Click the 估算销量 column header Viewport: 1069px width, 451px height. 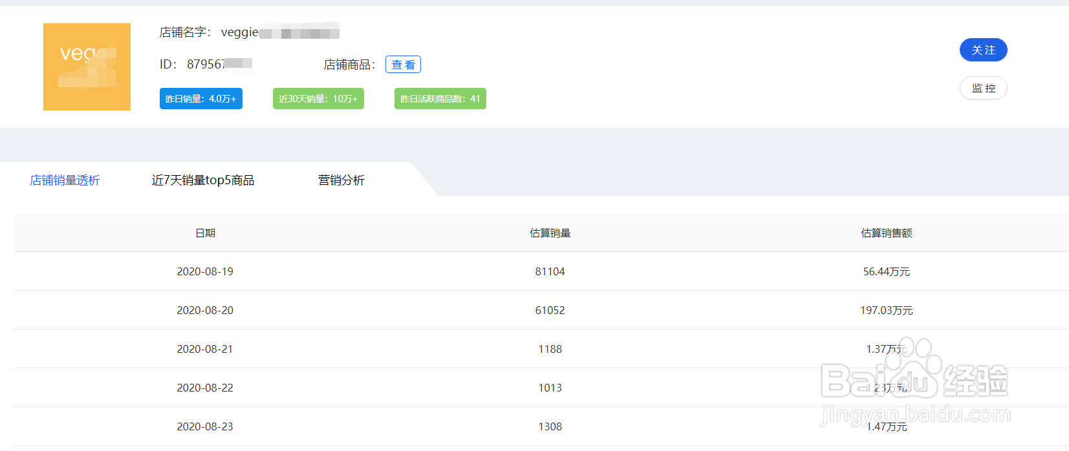coord(550,233)
